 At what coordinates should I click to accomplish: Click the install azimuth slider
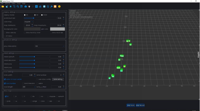point(34,57)
